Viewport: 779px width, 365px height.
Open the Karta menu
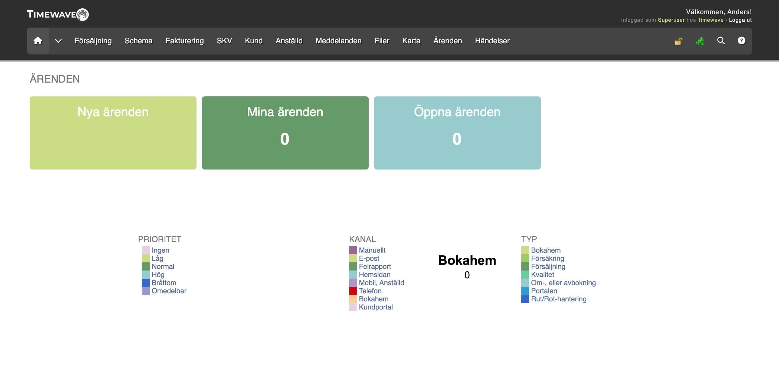[x=411, y=41]
